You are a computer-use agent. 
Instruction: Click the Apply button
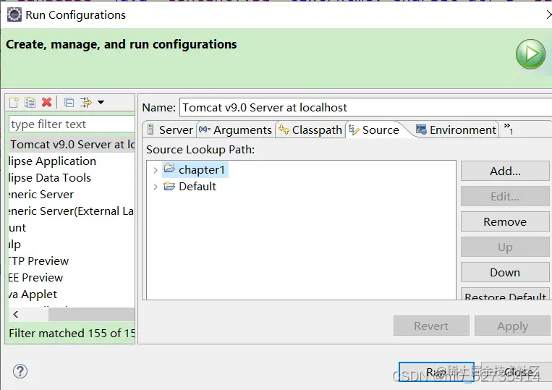tap(512, 326)
